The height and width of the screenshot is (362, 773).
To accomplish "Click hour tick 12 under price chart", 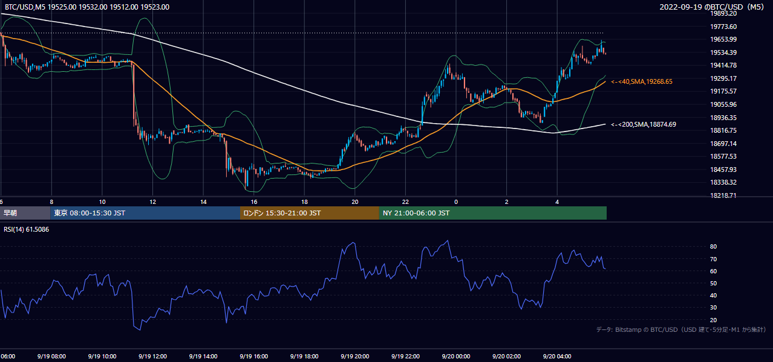I will 152,202.
